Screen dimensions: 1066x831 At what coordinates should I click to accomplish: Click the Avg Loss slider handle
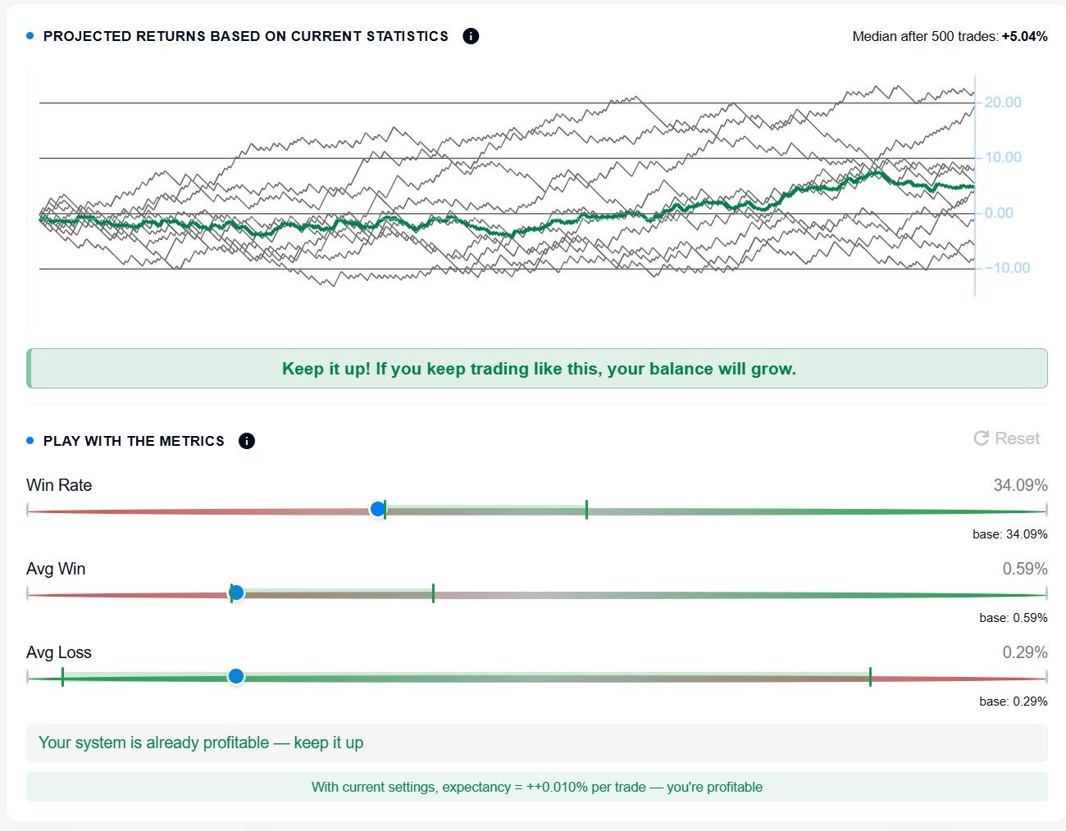236,676
